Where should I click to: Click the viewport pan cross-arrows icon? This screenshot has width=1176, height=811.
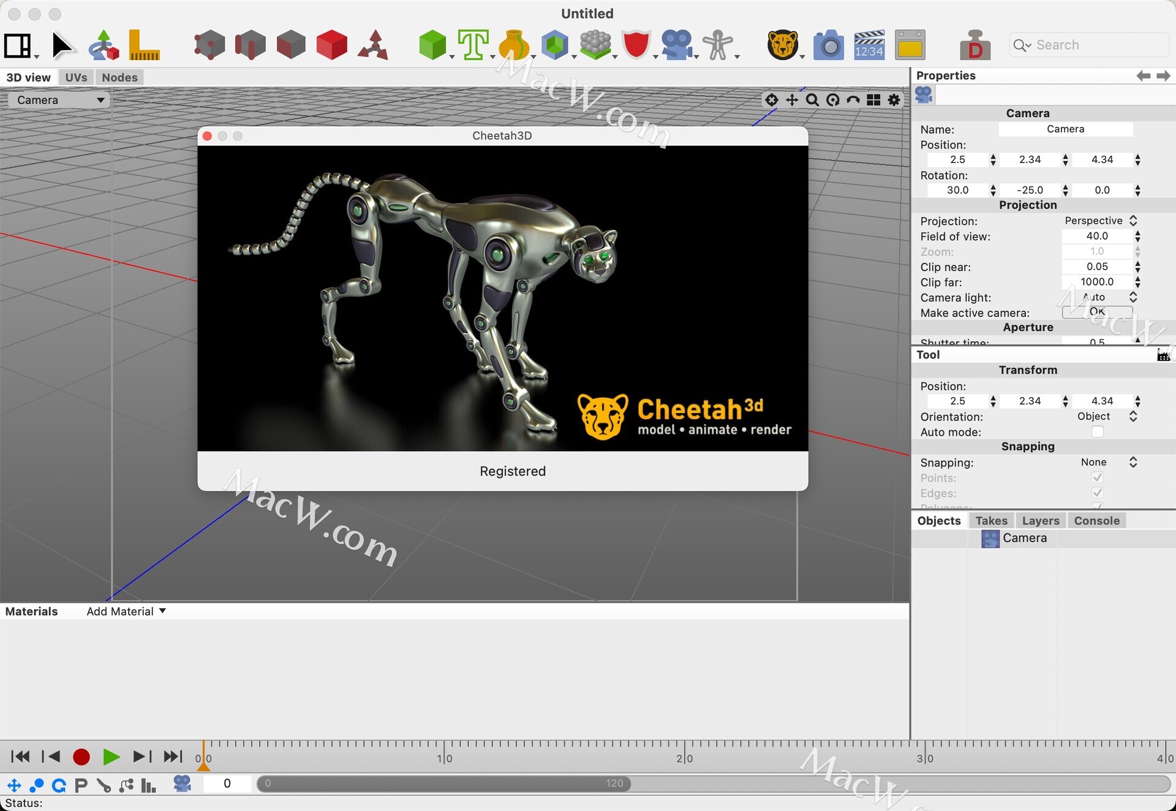[x=792, y=100]
